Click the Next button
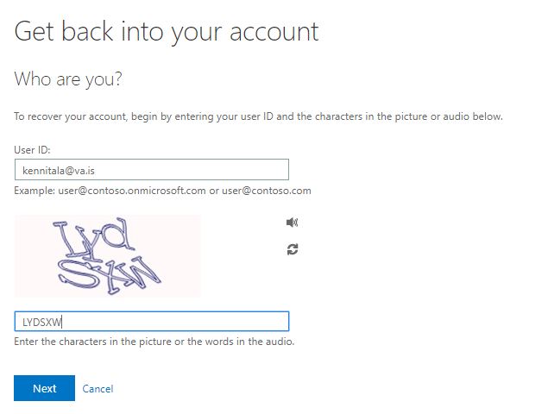 point(44,388)
